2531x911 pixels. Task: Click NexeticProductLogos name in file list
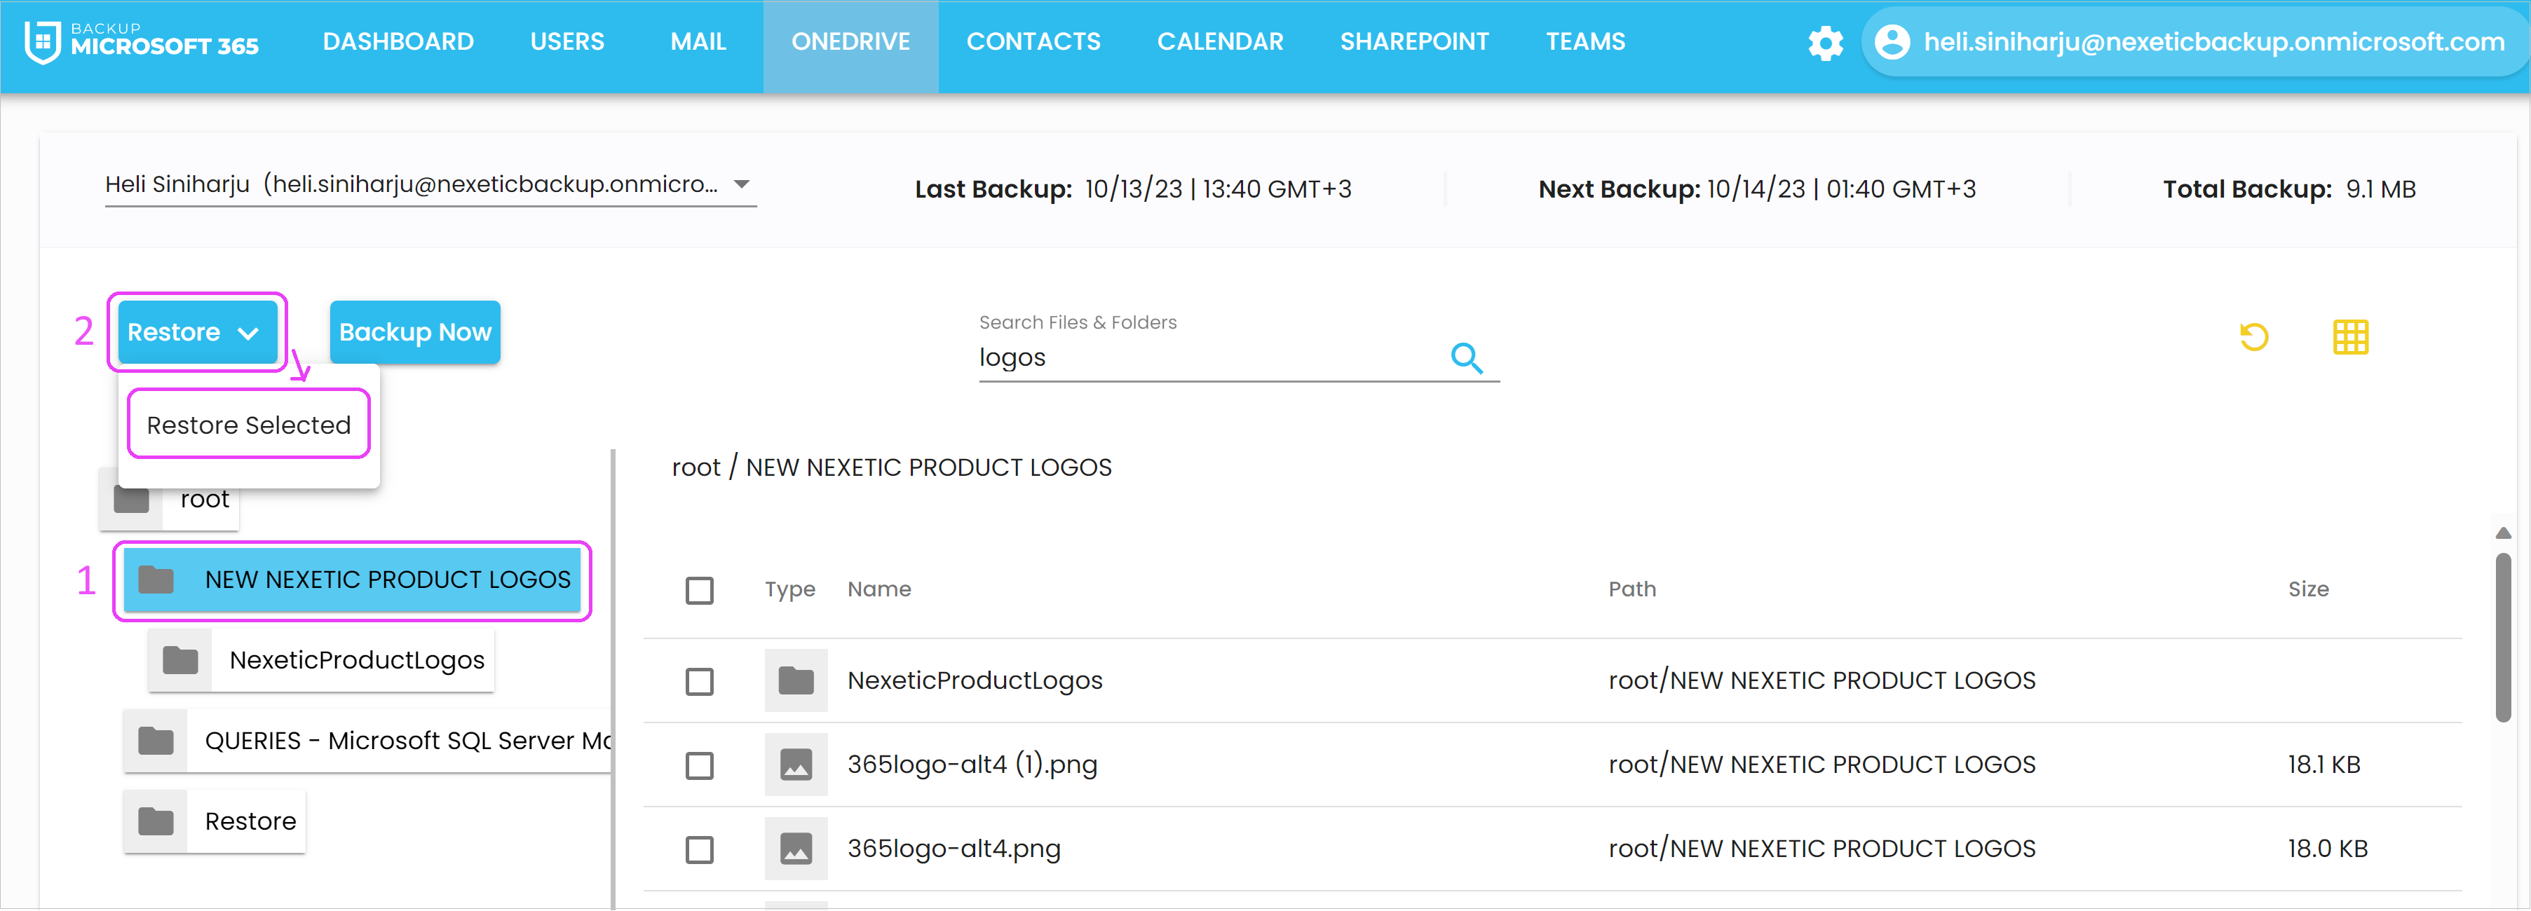[975, 681]
